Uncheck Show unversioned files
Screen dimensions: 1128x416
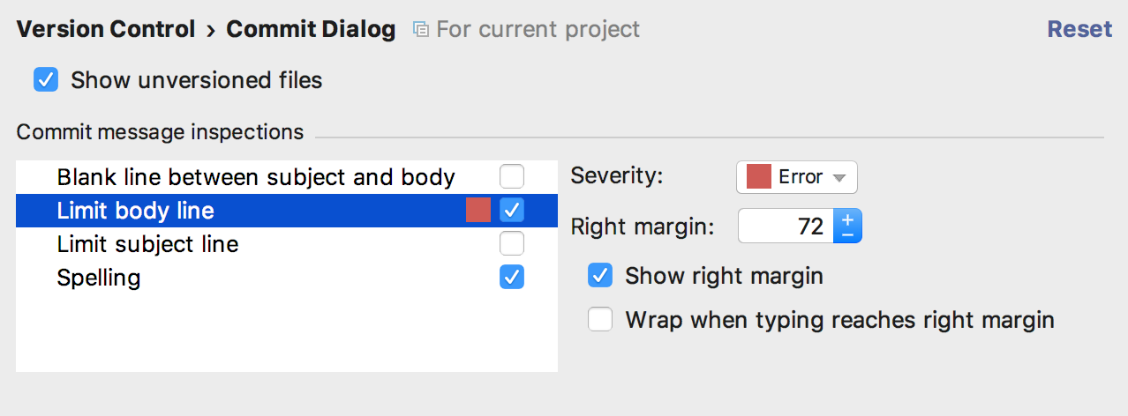pos(46,80)
